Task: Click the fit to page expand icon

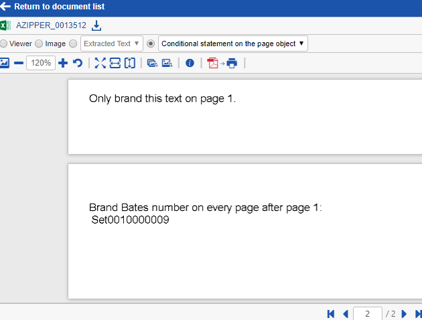Action: pos(100,63)
